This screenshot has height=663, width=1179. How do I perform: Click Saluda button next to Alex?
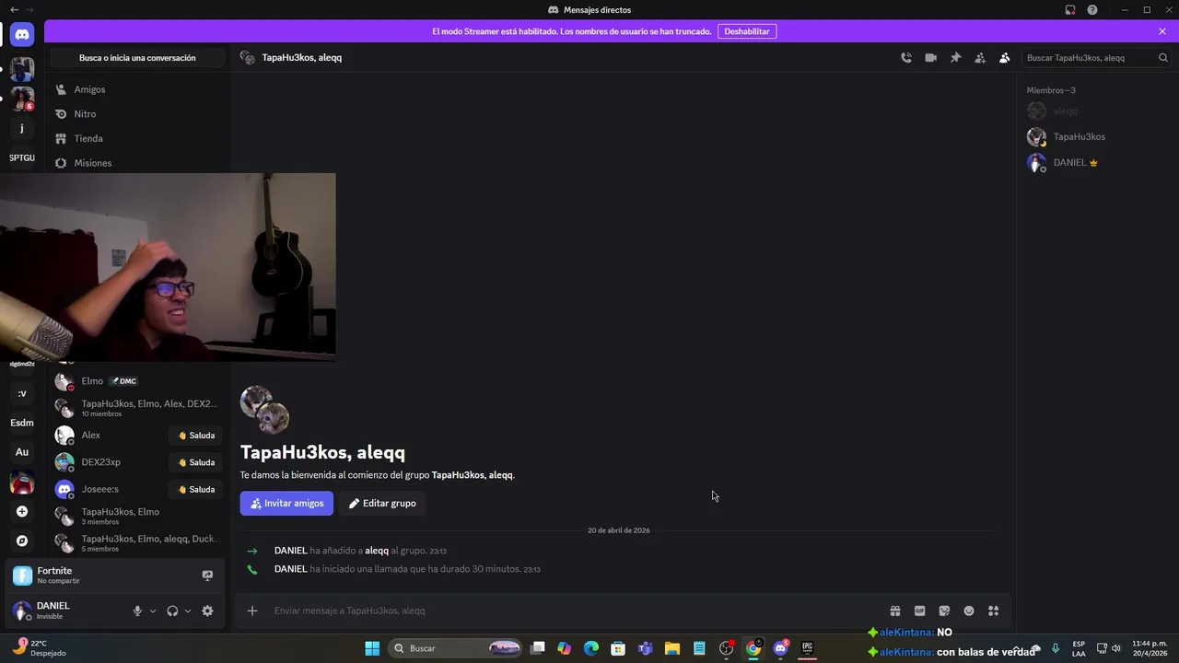[x=196, y=436]
